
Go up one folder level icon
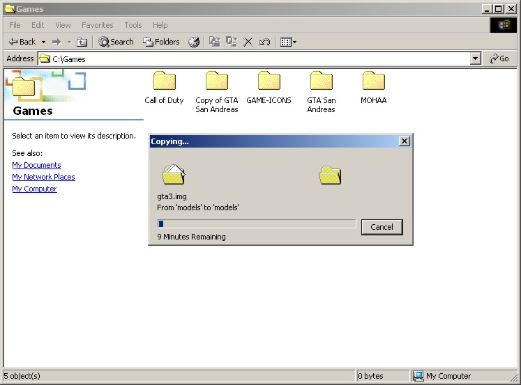82,42
